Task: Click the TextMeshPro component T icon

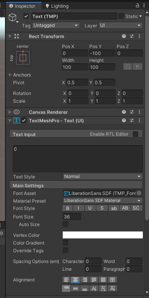Action: 17,120
